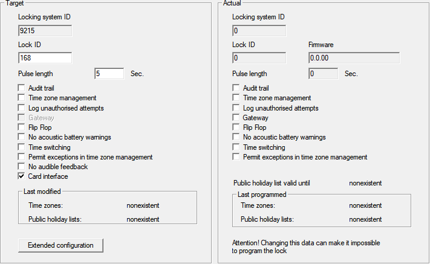Enable Target Log unauthorised attempts checkbox
The image size is (430, 264).
point(22,108)
